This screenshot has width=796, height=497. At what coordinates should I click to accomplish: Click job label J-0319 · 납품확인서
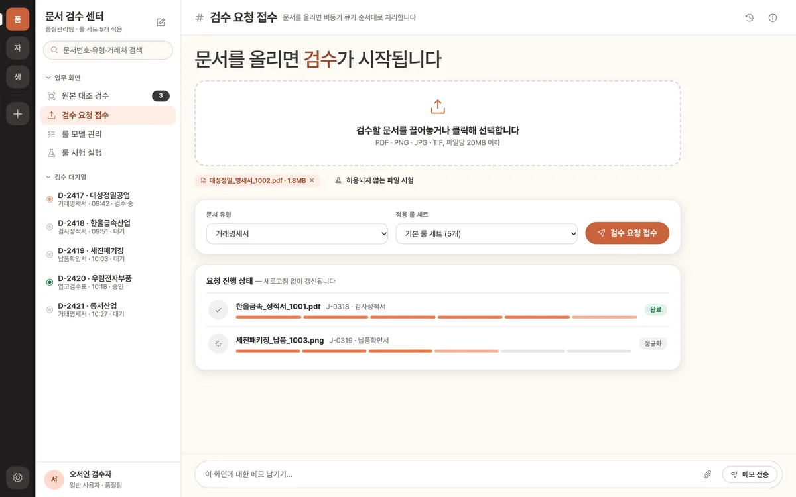click(360, 341)
